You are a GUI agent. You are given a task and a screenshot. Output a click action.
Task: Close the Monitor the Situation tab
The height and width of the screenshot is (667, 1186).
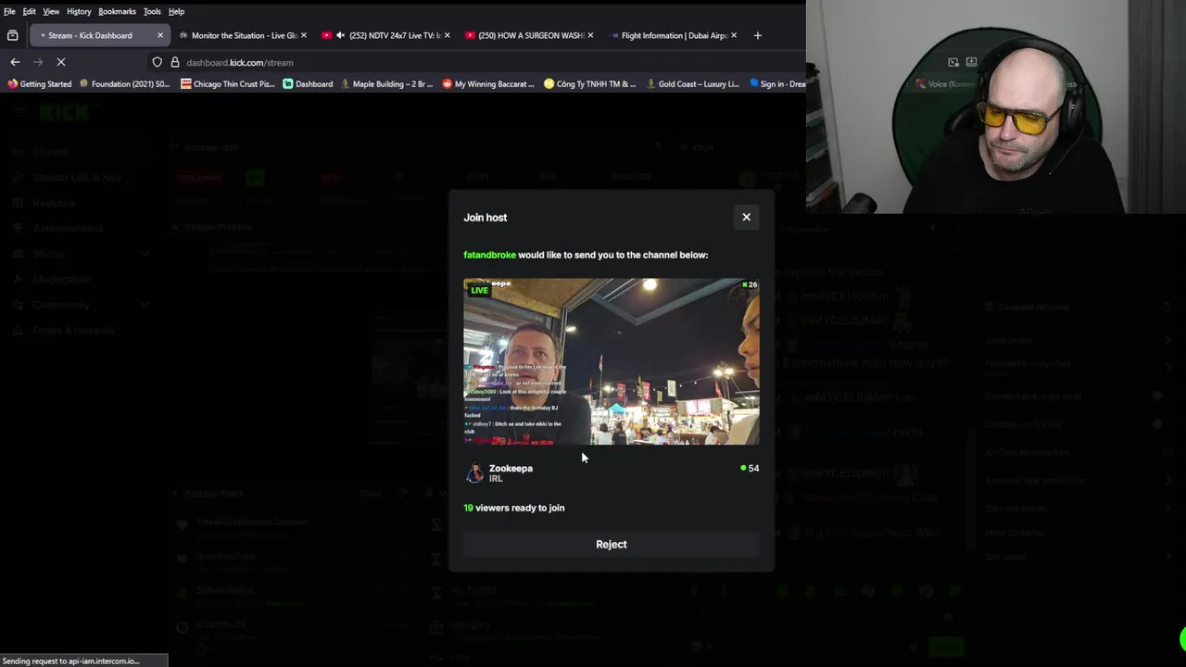coord(303,35)
